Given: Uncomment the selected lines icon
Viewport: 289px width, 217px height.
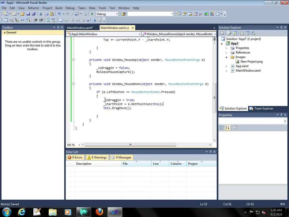Looking at the screenshot, I should (x=54, y=20).
